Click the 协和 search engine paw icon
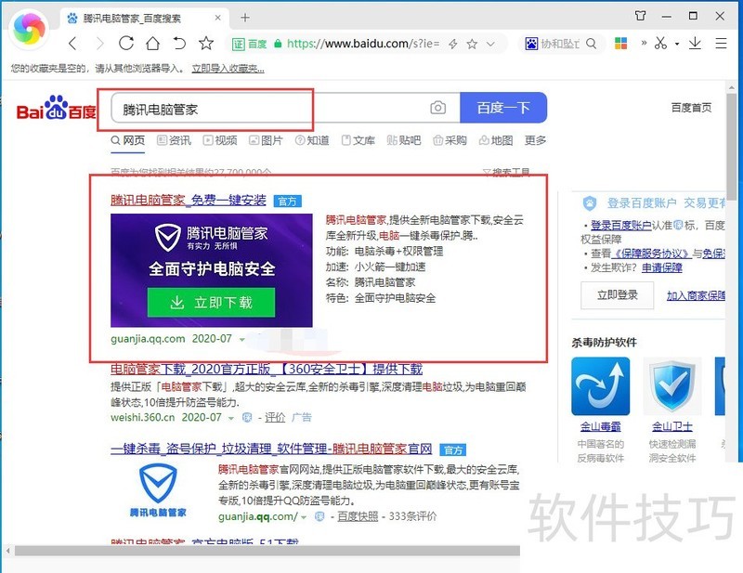Screen dimensions: 743x573 [x=531, y=44]
